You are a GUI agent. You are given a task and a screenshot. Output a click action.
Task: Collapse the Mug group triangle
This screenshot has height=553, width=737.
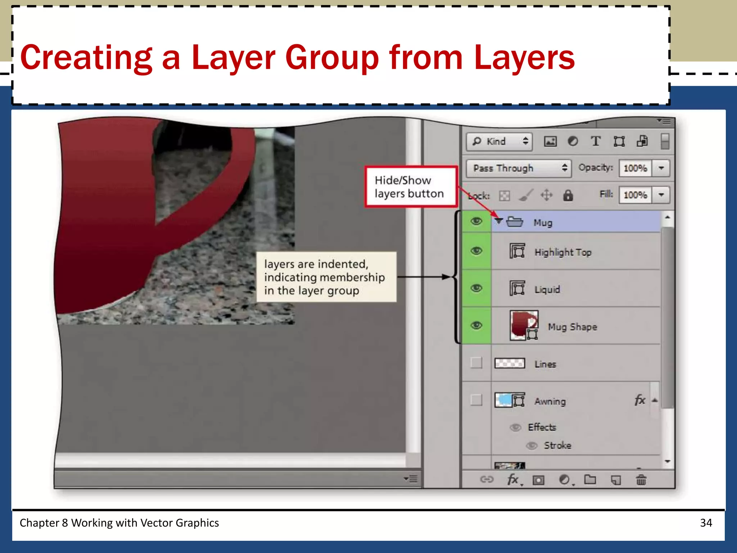coord(498,221)
